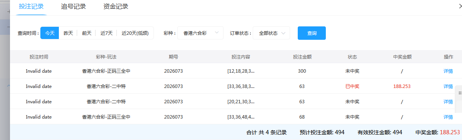Click the blue 查询 button
The width and height of the screenshot is (462, 140).
pos(312,33)
